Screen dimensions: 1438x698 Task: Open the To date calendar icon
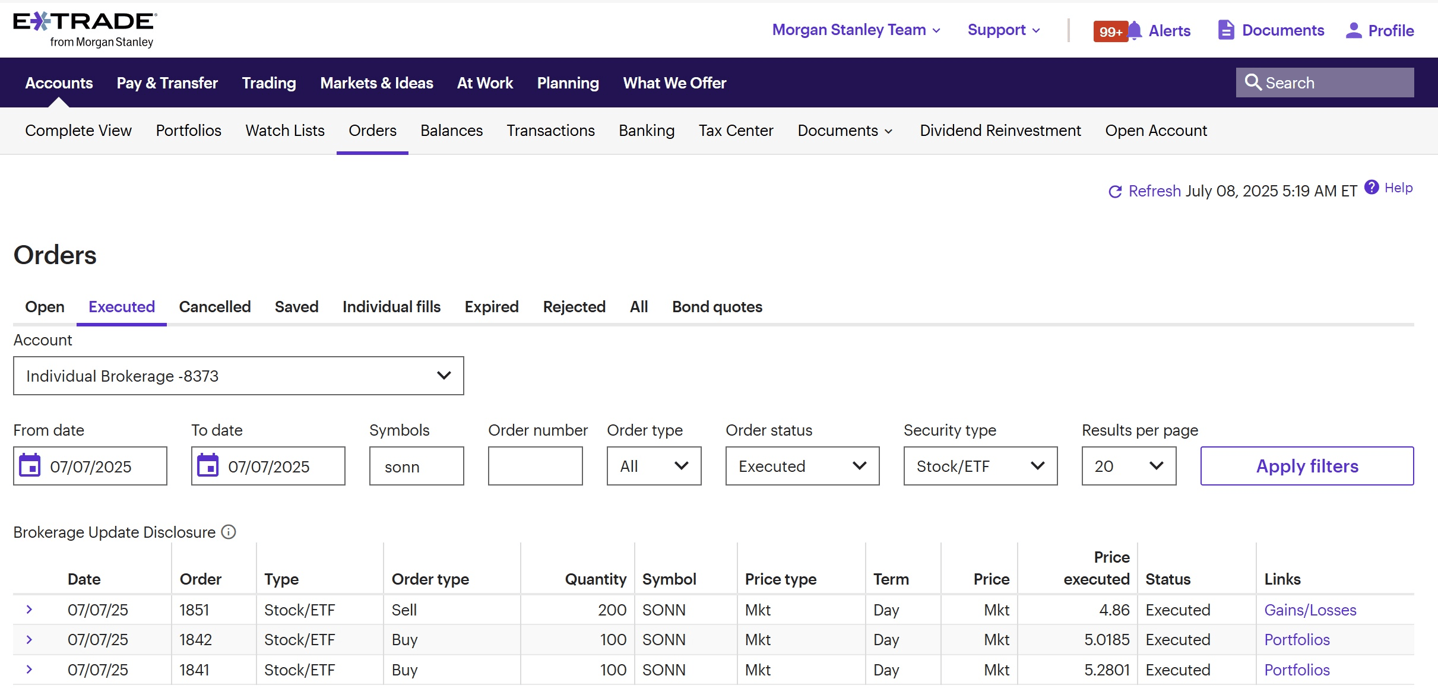[x=208, y=465]
